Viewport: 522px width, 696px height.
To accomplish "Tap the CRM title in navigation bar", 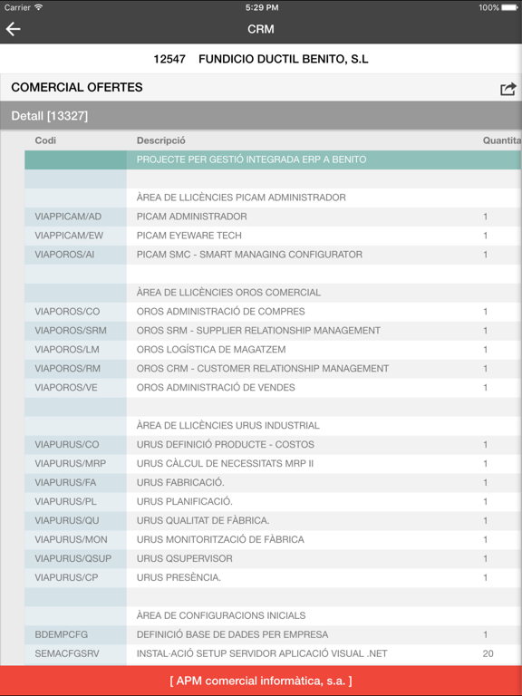I will click(261, 29).
